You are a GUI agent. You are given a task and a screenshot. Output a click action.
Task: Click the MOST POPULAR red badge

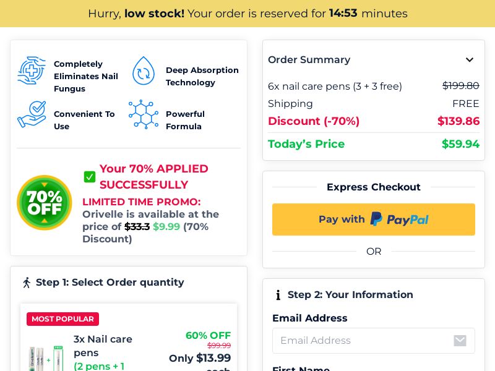click(62, 319)
